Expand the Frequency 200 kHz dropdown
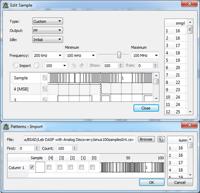200x193 pixels. pos(47,56)
